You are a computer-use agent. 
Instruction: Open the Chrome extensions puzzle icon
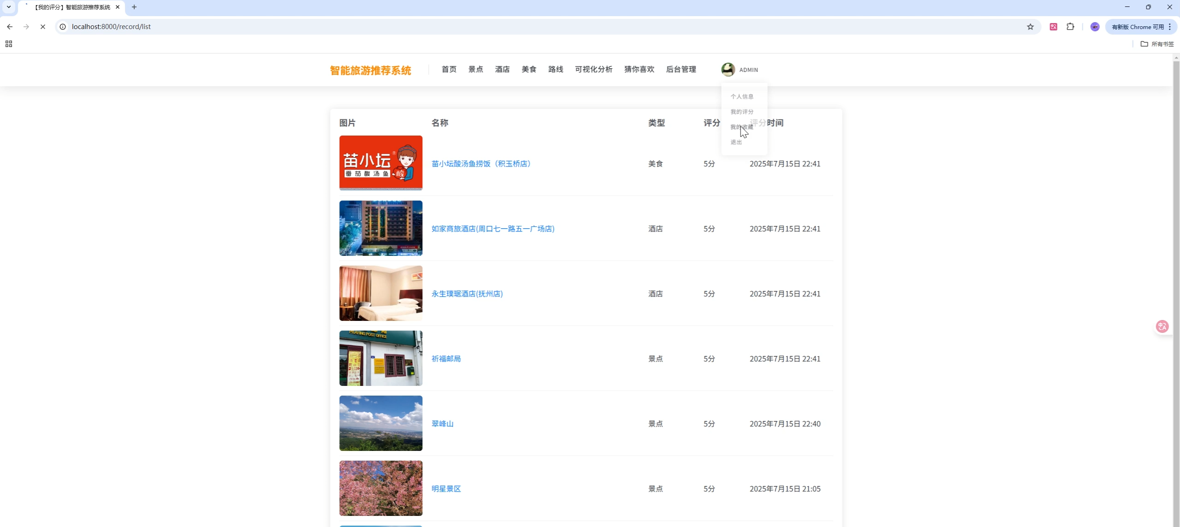click(1070, 27)
